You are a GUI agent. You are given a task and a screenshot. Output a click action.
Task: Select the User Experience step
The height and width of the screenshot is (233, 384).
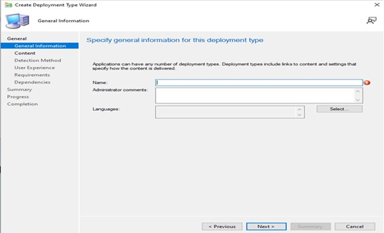(x=34, y=68)
